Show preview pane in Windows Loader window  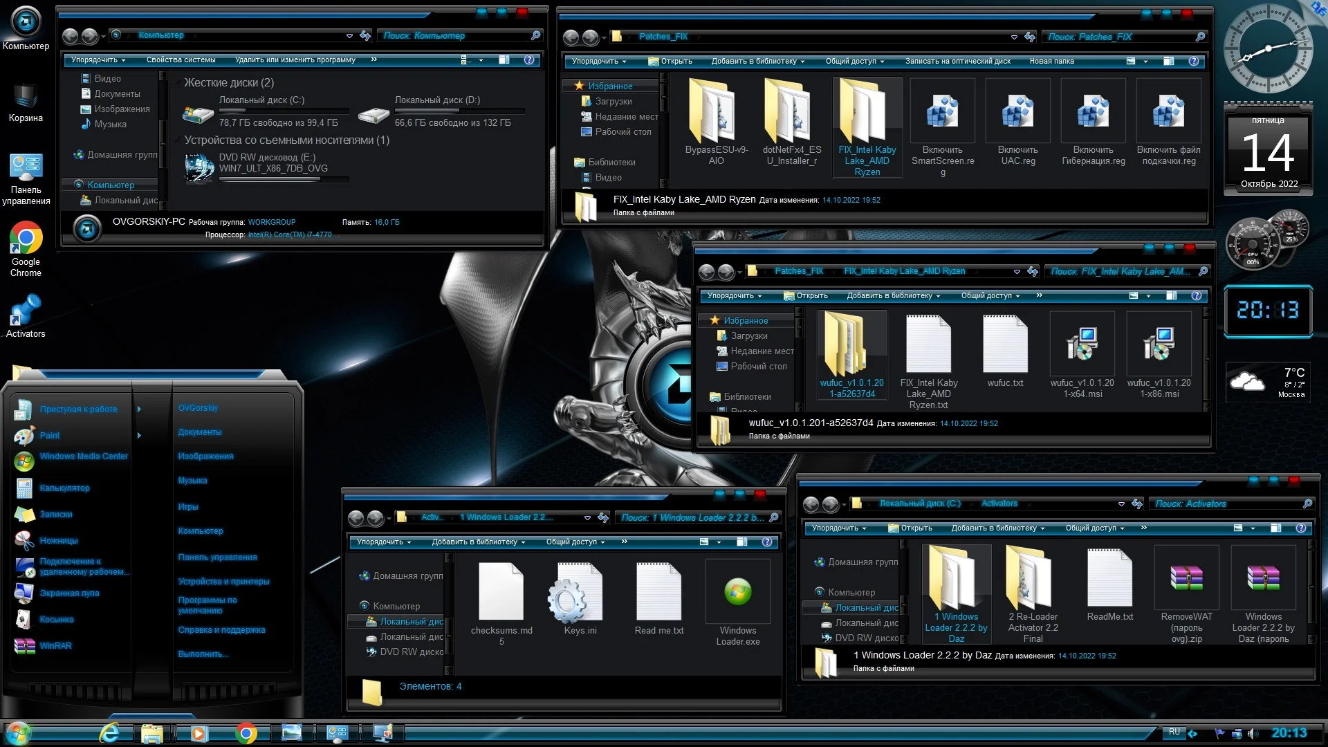pyautogui.click(x=741, y=542)
